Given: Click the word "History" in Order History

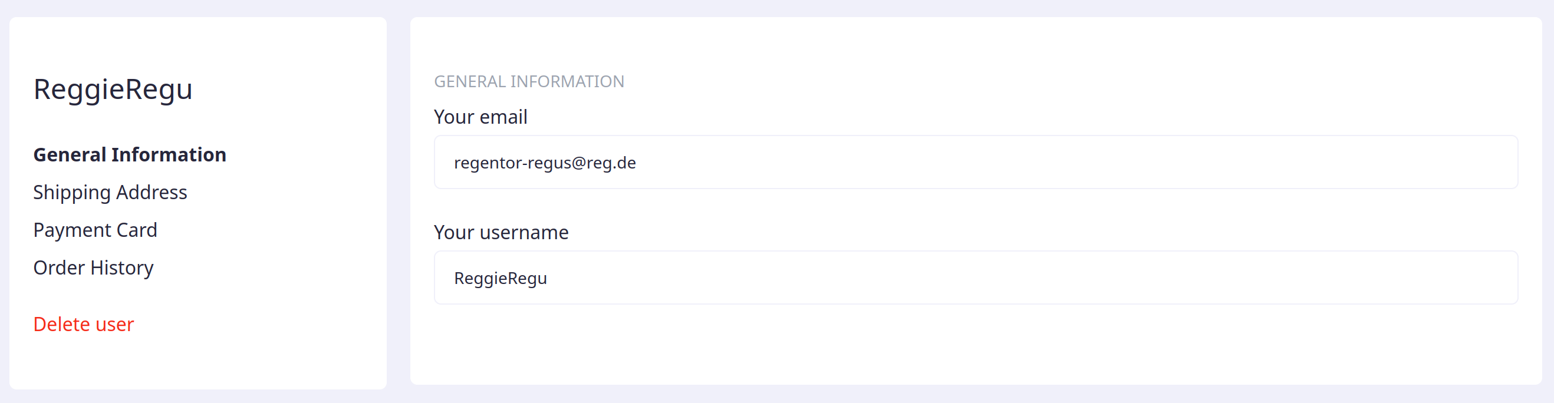Looking at the screenshot, I should point(122,268).
